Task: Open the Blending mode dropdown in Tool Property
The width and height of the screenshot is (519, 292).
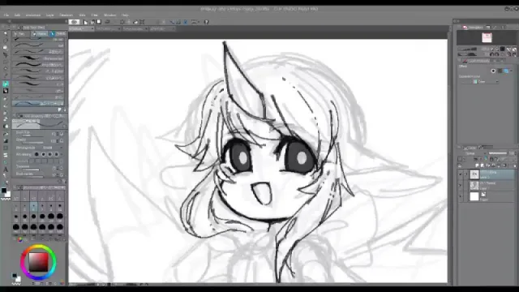Action: click(x=53, y=148)
